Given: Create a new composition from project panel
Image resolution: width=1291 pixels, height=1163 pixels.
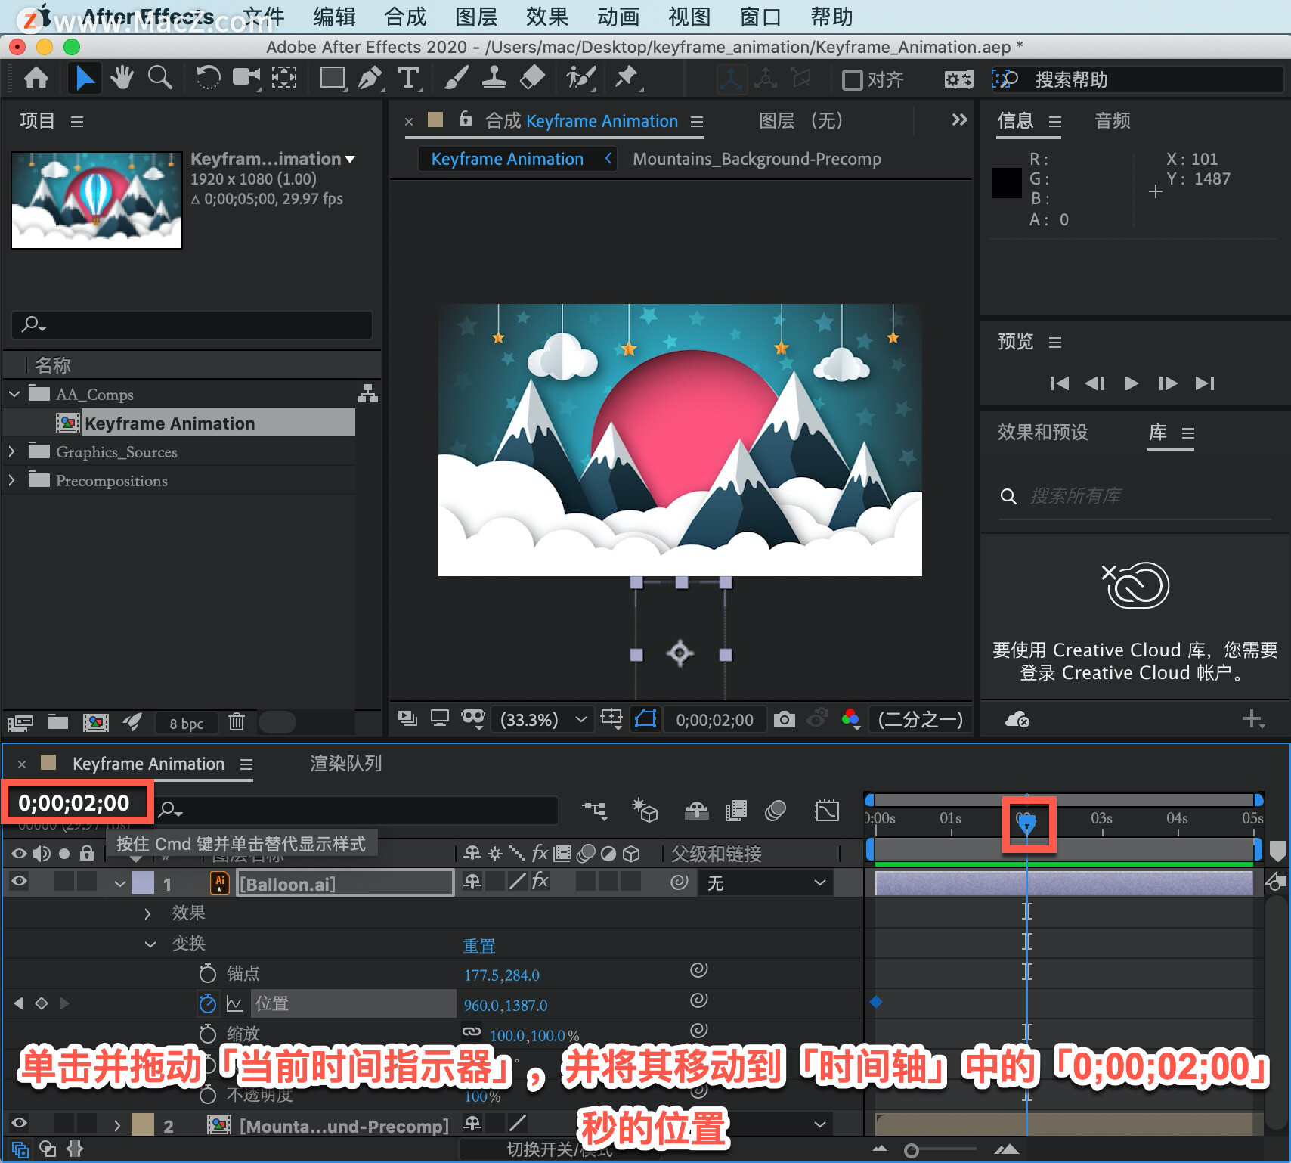Looking at the screenshot, I should point(95,722).
